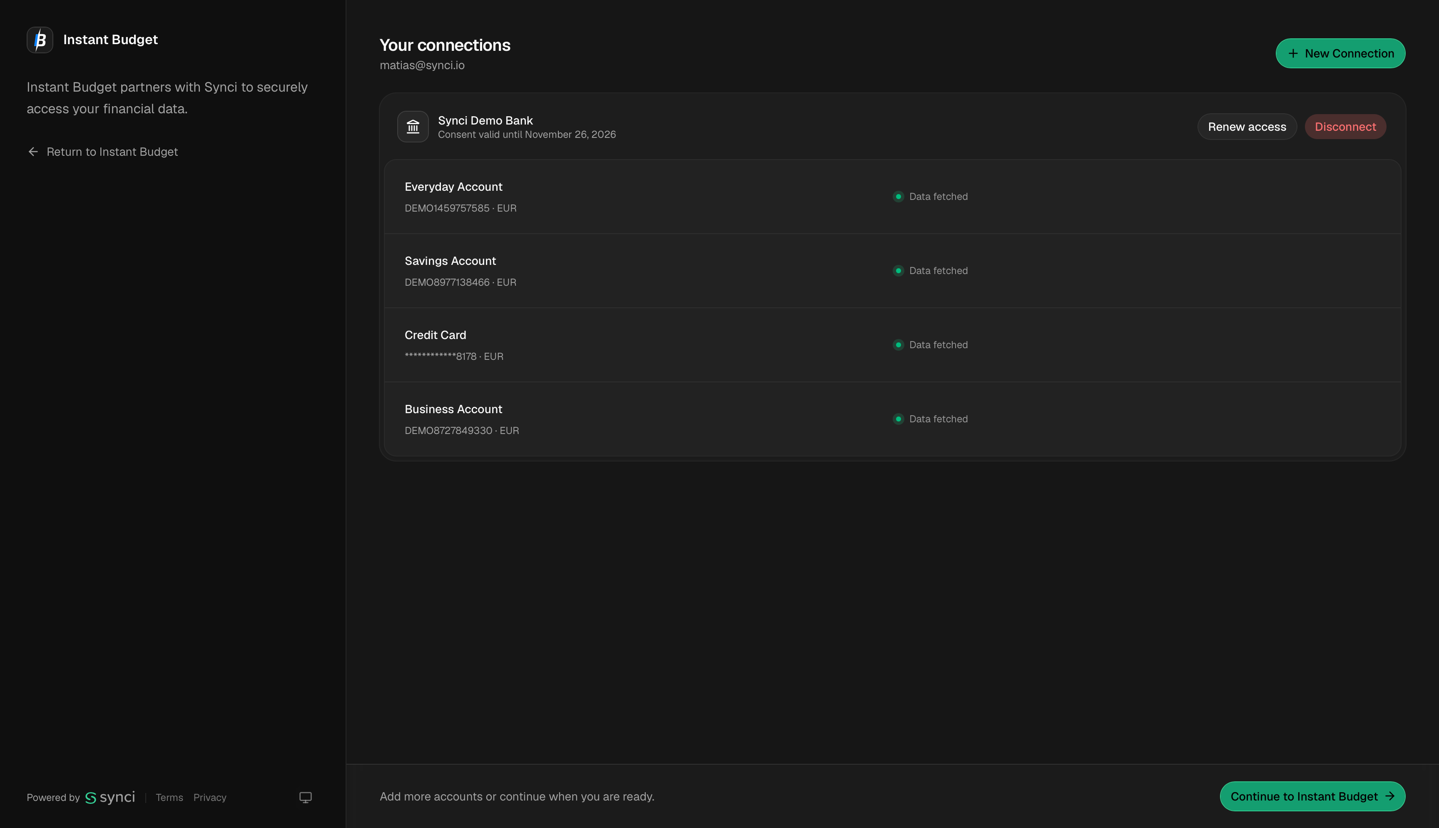Click the Add more accounts footer message
1439x828 pixels.
(x=517, y=796)
